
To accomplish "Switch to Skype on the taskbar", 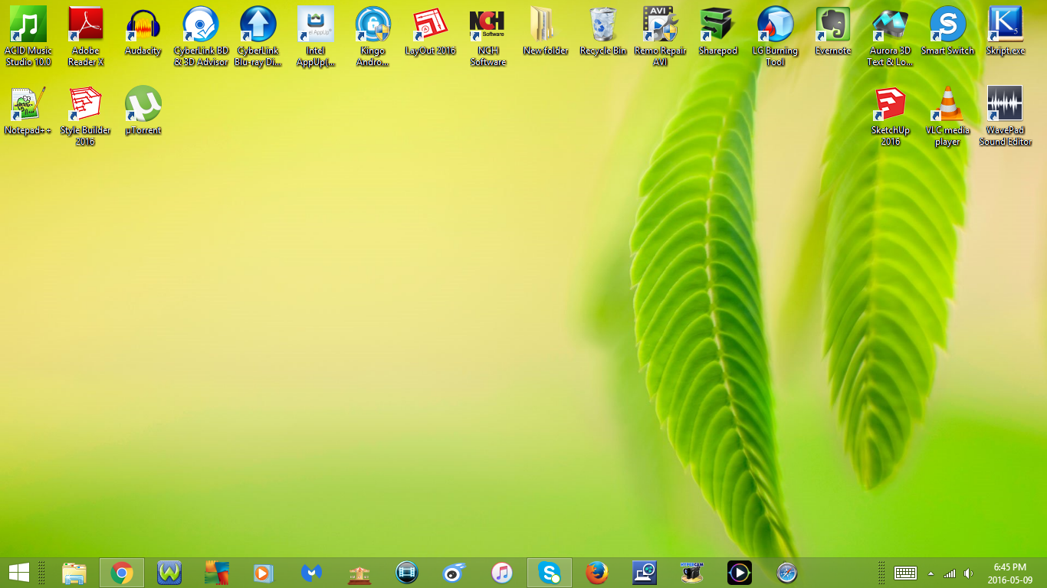I will (550, 573).
